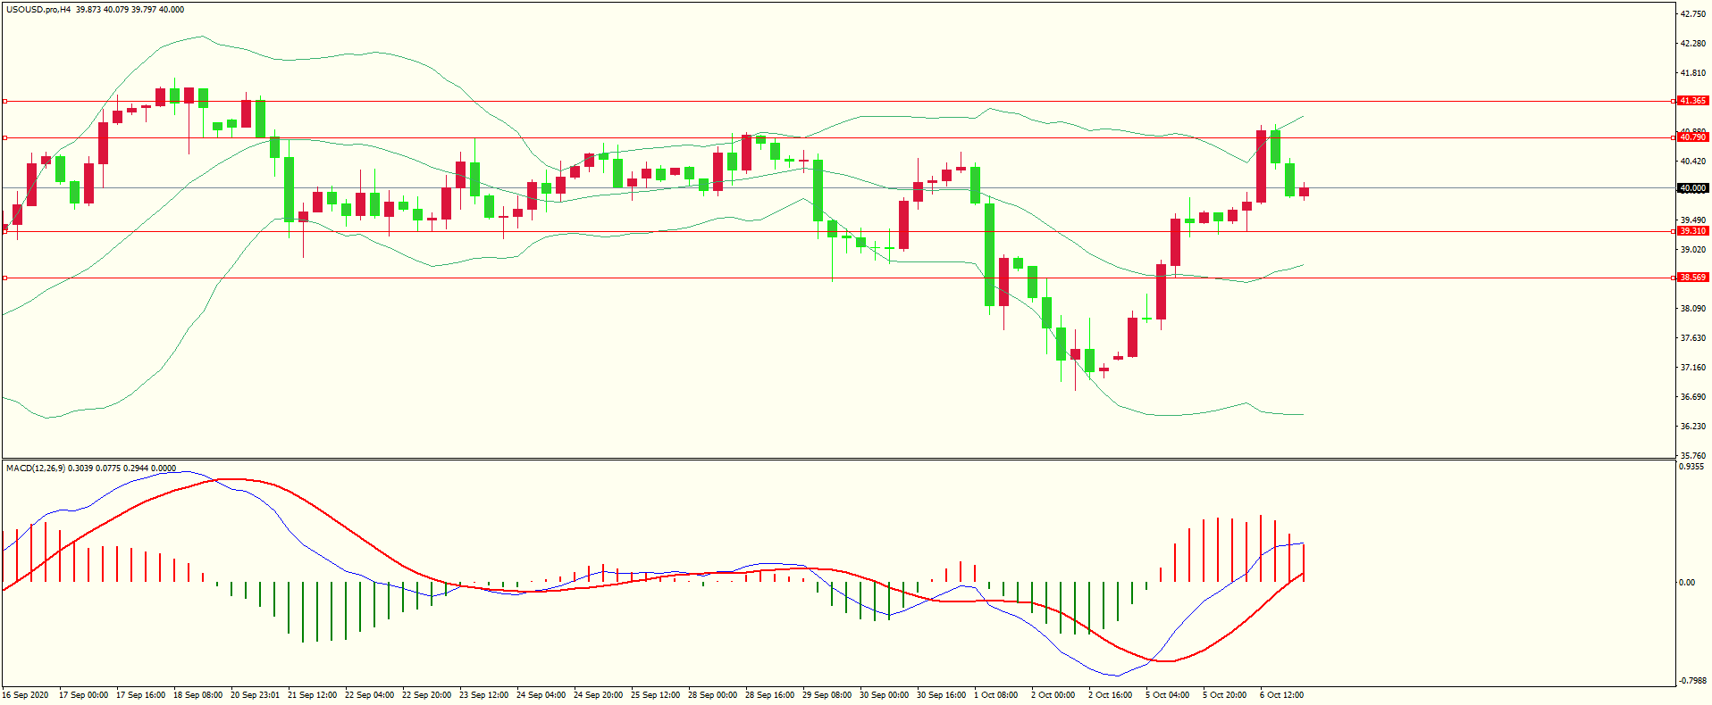Click the 24 Sep 20:00 time label

(598, 695)
